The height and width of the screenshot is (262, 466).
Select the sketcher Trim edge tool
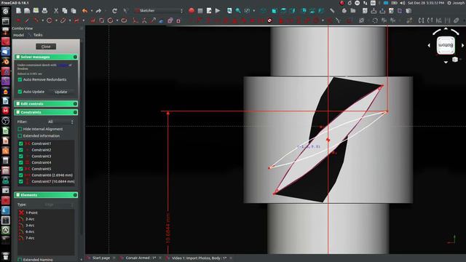144,20
